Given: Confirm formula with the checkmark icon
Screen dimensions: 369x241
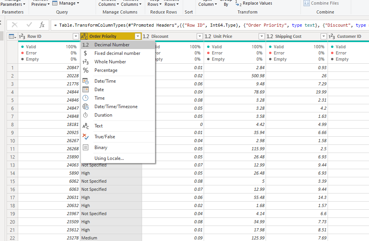Looking at the screenshot, I should click(29, 25).
